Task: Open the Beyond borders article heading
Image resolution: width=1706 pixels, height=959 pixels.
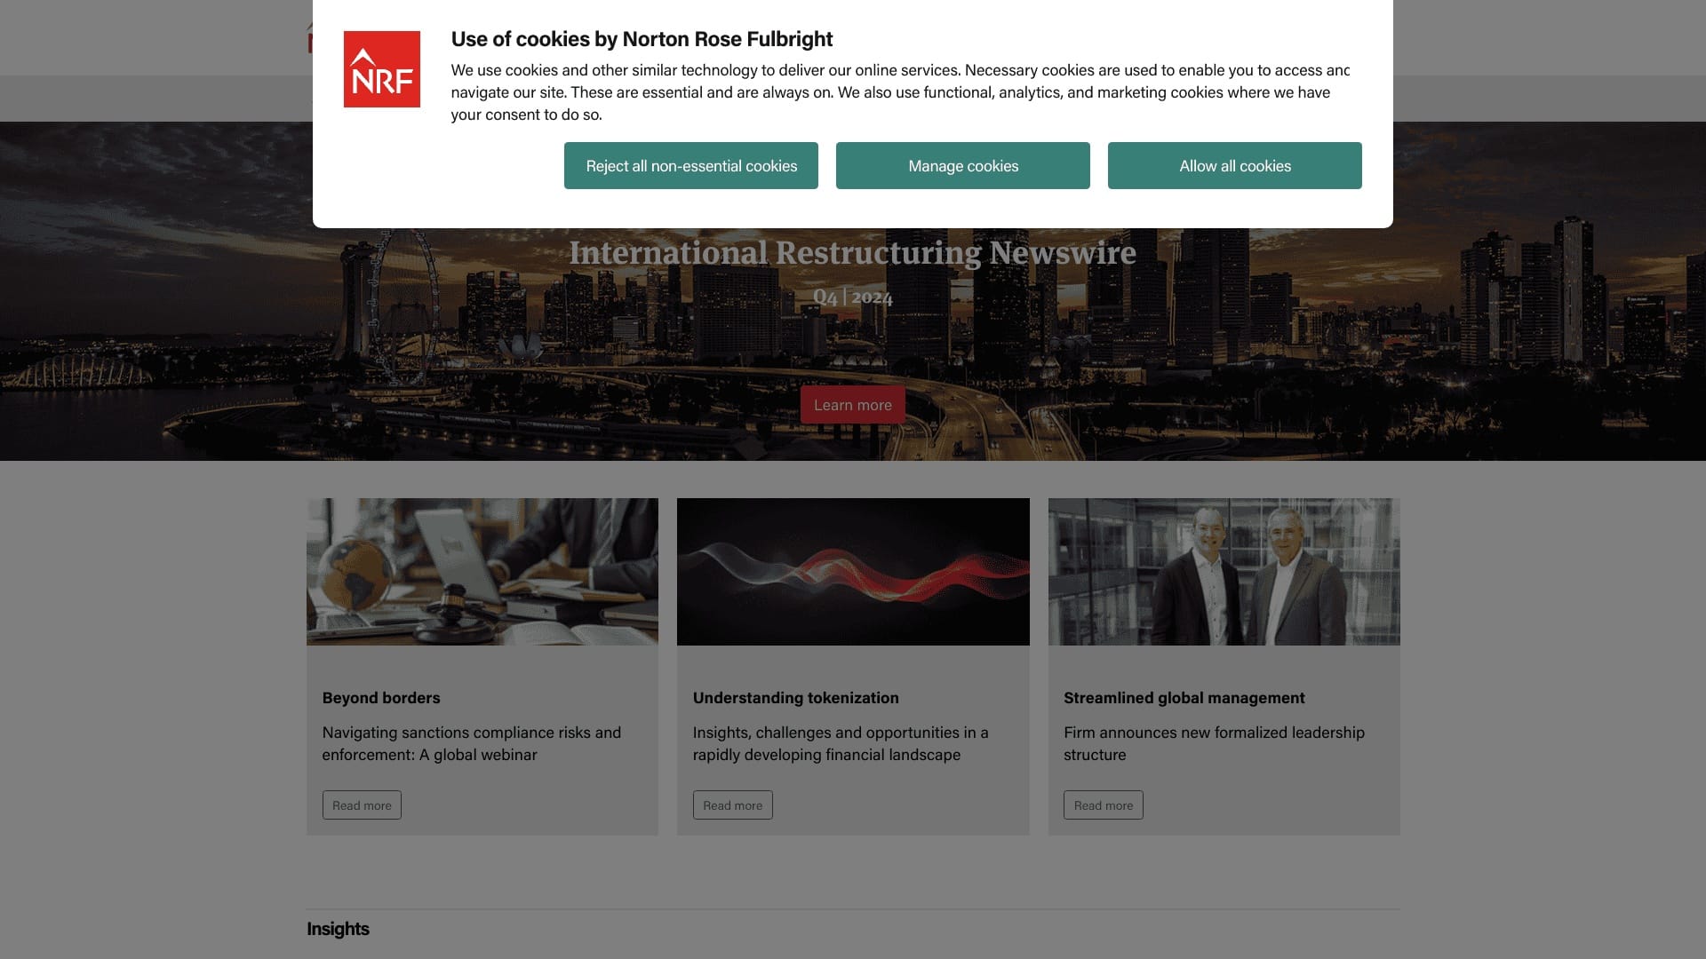Action: click(x=381, y=698)
